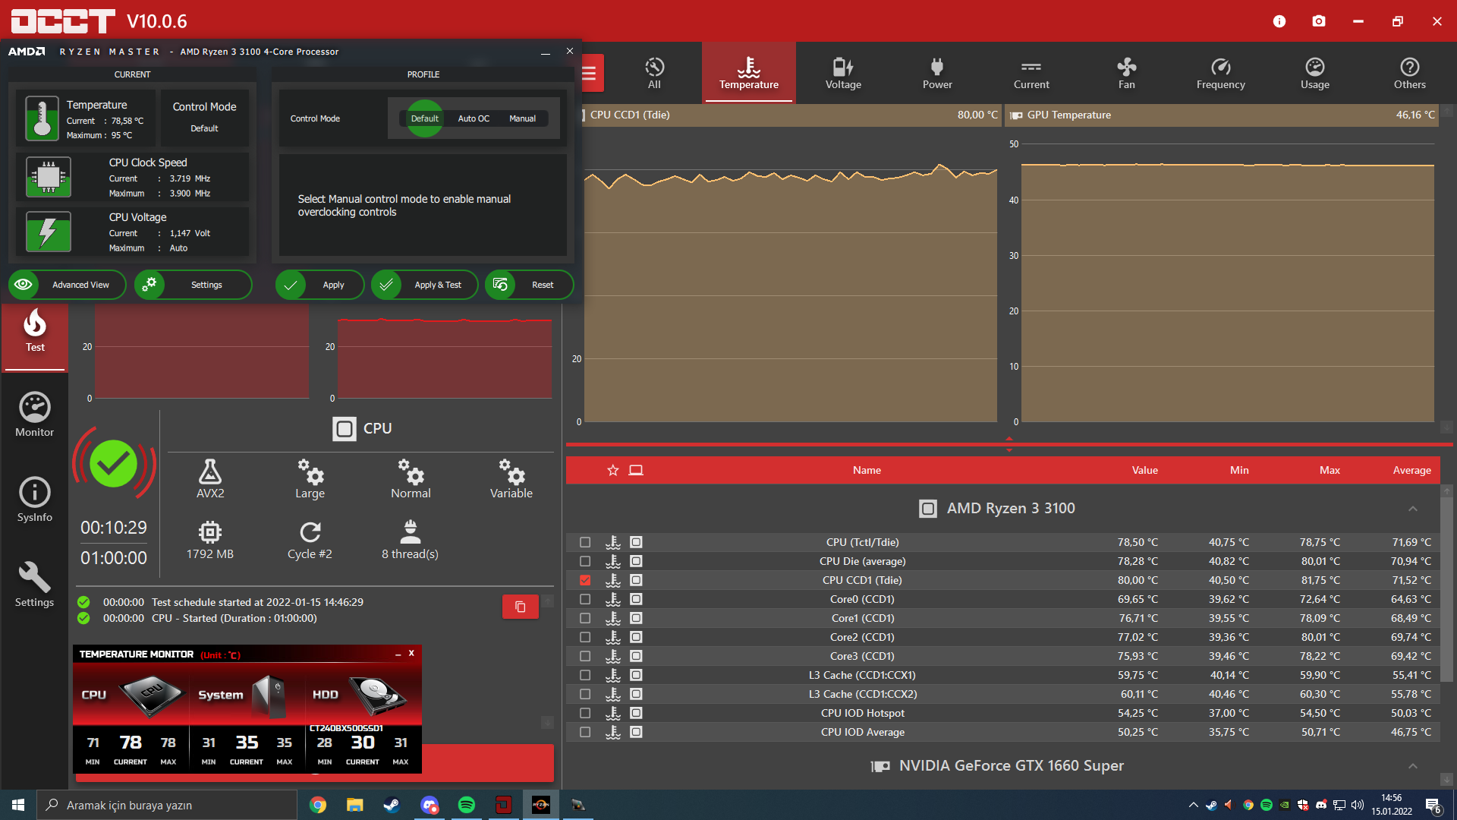Collapse the NVIDIA GeForce GTX 1660 Super group
Viewport: 1457px width, 820px height.
(1412, 766)
